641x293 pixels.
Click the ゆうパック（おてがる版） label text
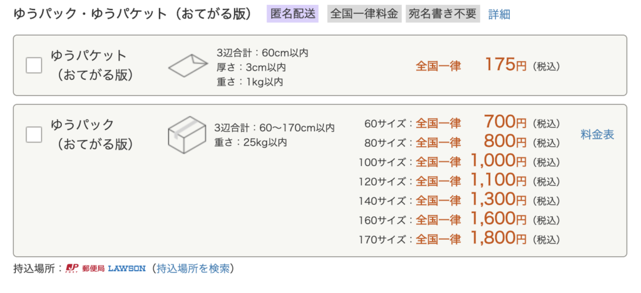(x=91, y=134)
